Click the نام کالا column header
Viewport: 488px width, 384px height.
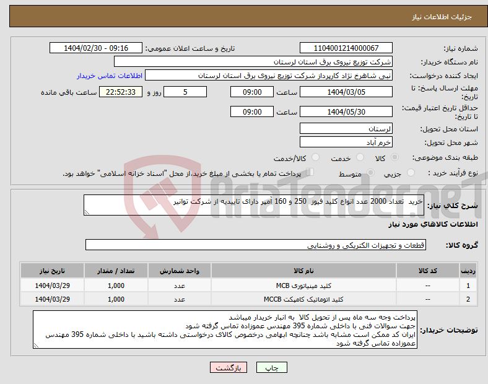[303, 271]
